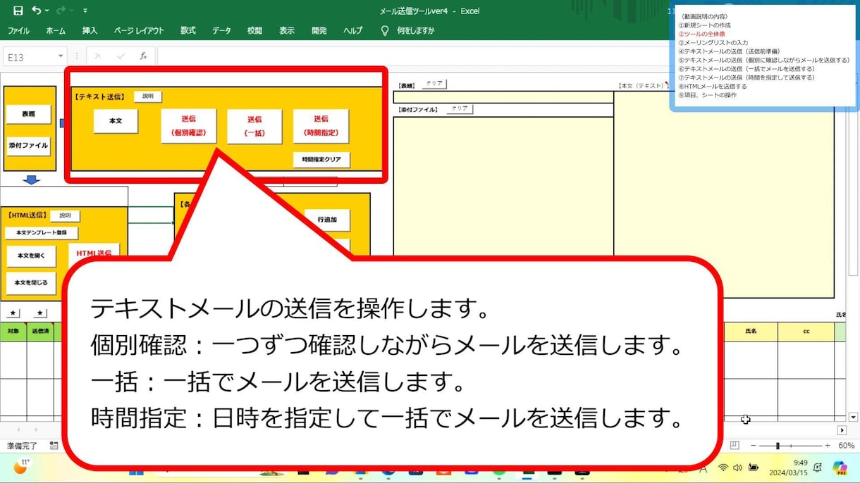Click the formula bar confirm checkmark icon
860x483 pixels.
(121, 56)
